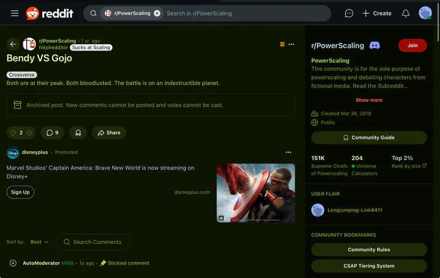Upvote the Bendy VS Gojo post
Screen dimensions: 440x278
point(13,133)
